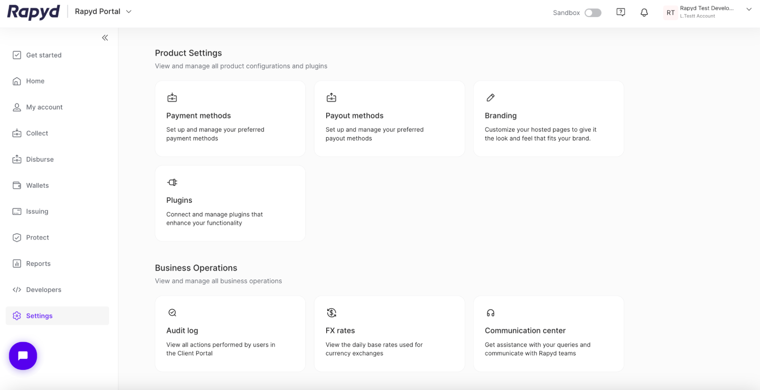Select the Disburse sidebar icon

[17, 159]
